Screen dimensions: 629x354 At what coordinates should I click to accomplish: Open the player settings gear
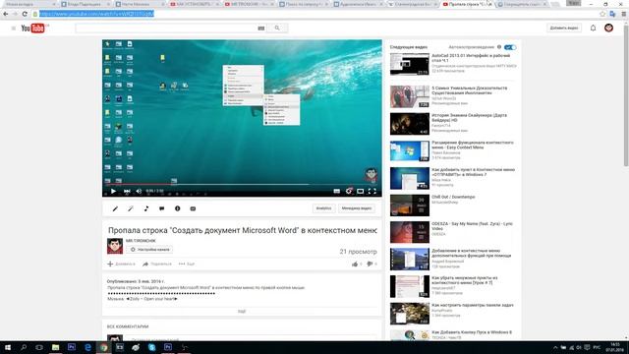349,192
